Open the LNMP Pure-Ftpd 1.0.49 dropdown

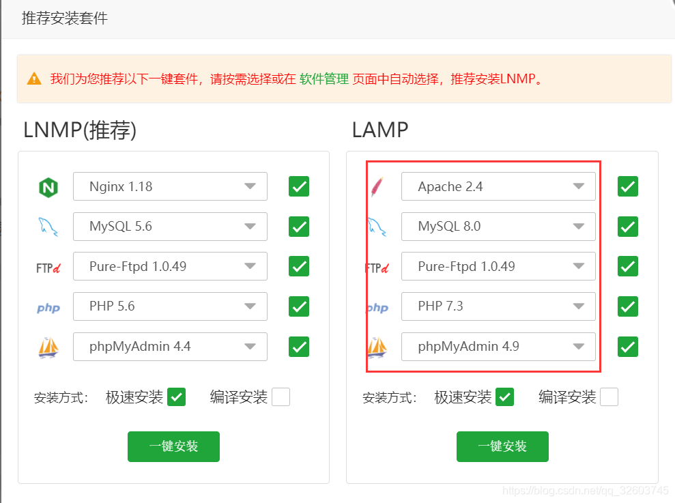pos(170,266)
